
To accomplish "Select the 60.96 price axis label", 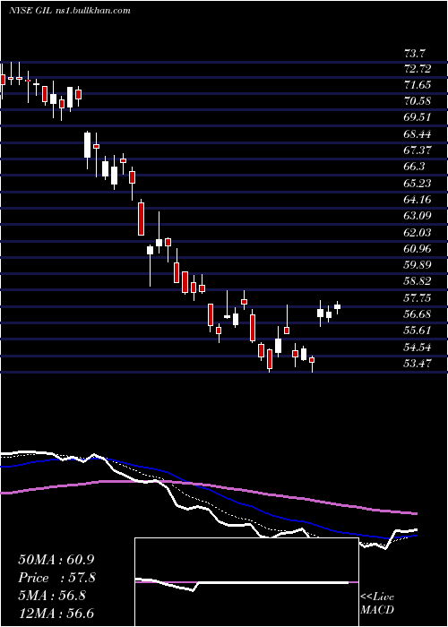I will [418, 249].
